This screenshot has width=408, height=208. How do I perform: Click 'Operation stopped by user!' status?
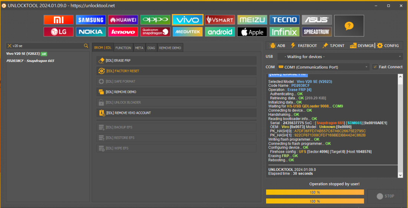[334, 184]
